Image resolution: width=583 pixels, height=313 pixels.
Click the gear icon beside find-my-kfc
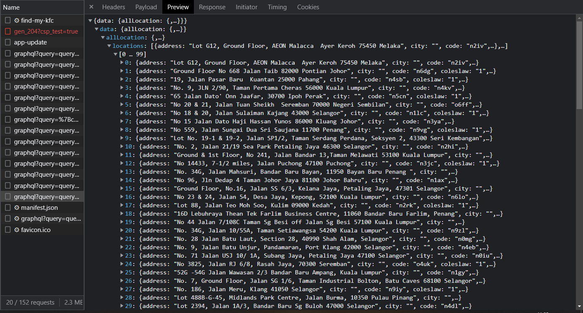point(17,20)
